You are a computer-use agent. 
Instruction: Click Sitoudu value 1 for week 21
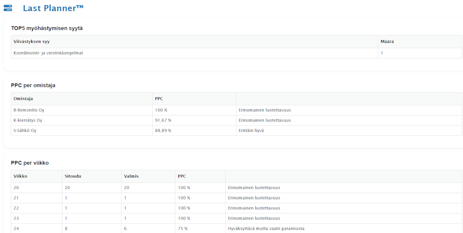(x=66, y=198)
